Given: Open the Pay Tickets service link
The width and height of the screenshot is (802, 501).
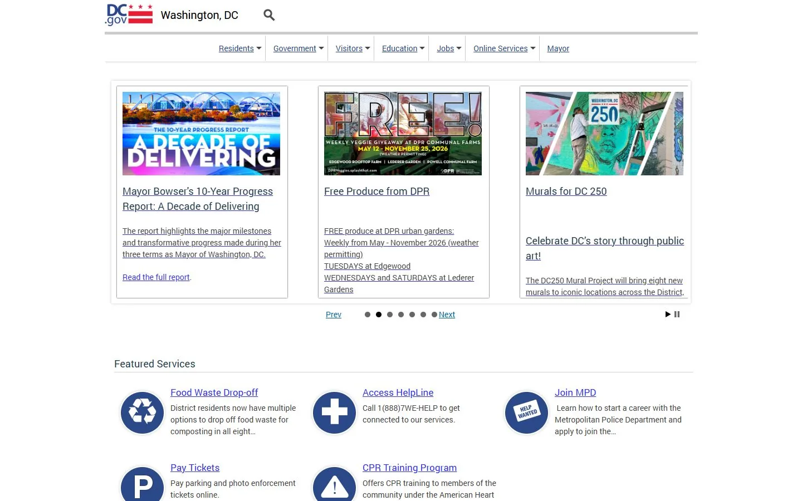Looking at the screenshot, I should click(x=195, y=468).
